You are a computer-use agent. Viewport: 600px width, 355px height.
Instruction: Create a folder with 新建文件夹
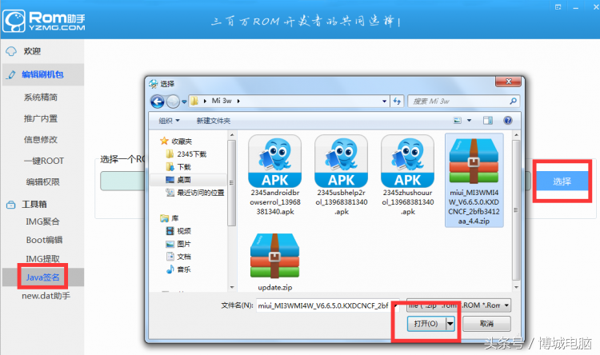click(x=214, y=121)
